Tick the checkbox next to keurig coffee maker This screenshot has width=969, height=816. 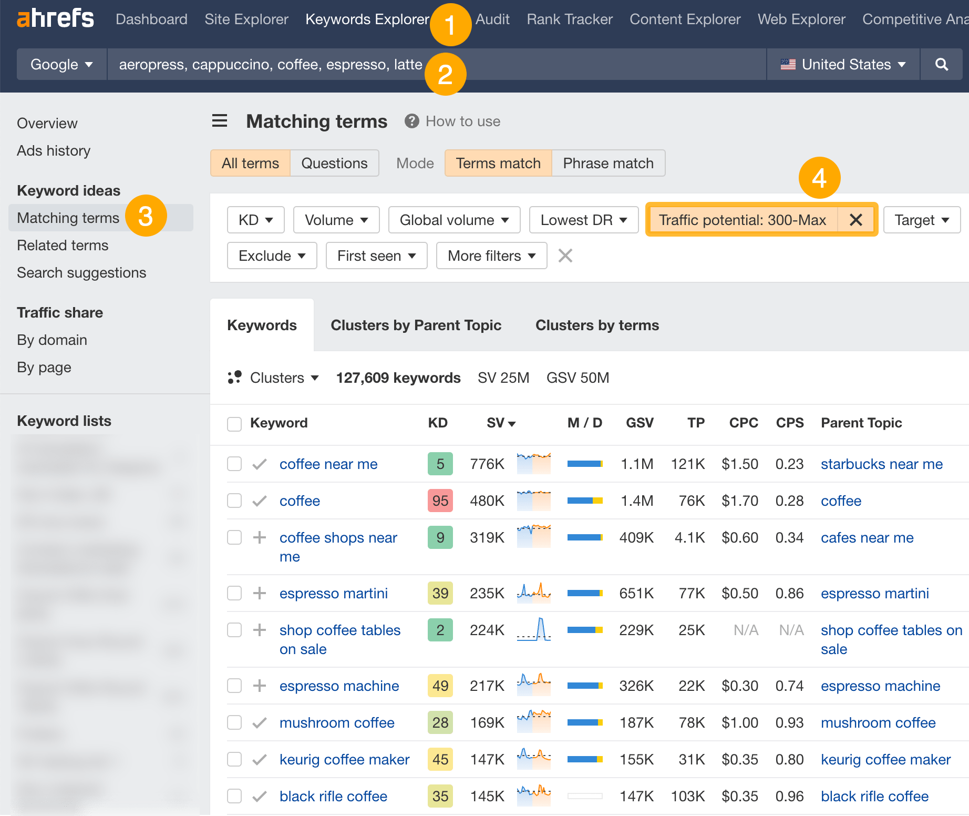(234, 759)
